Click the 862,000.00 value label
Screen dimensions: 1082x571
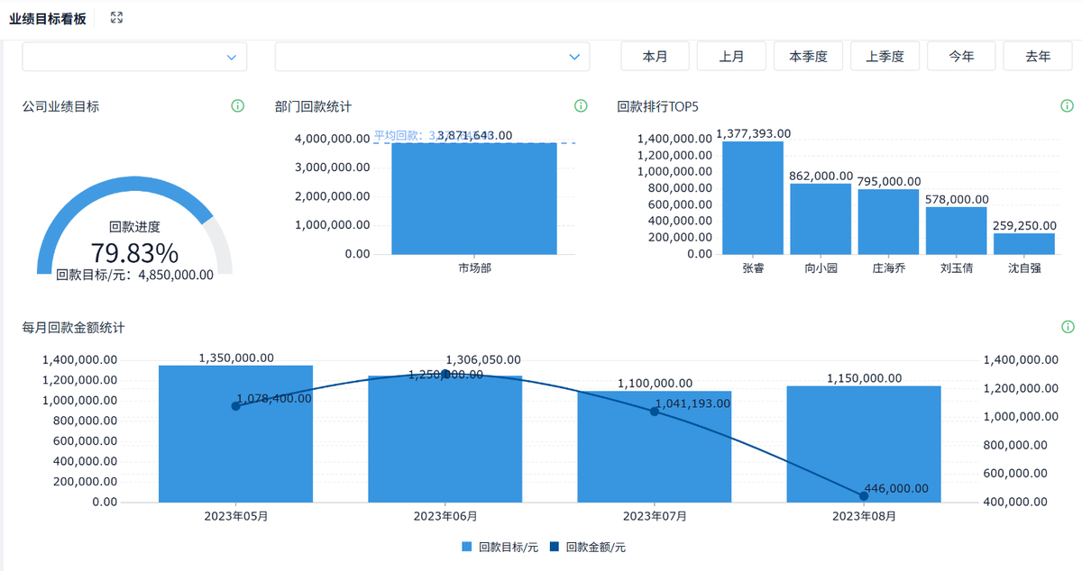point(821,176)
